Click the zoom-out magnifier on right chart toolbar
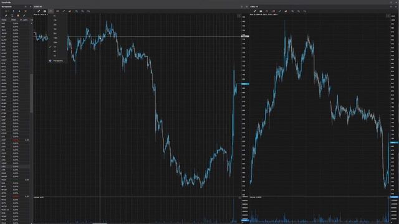Image resolution: width=399 pixels, height=224 pixels. tap(299, 11)
